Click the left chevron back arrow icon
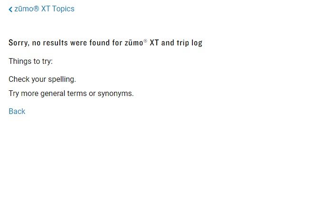 tap(10, 9)
